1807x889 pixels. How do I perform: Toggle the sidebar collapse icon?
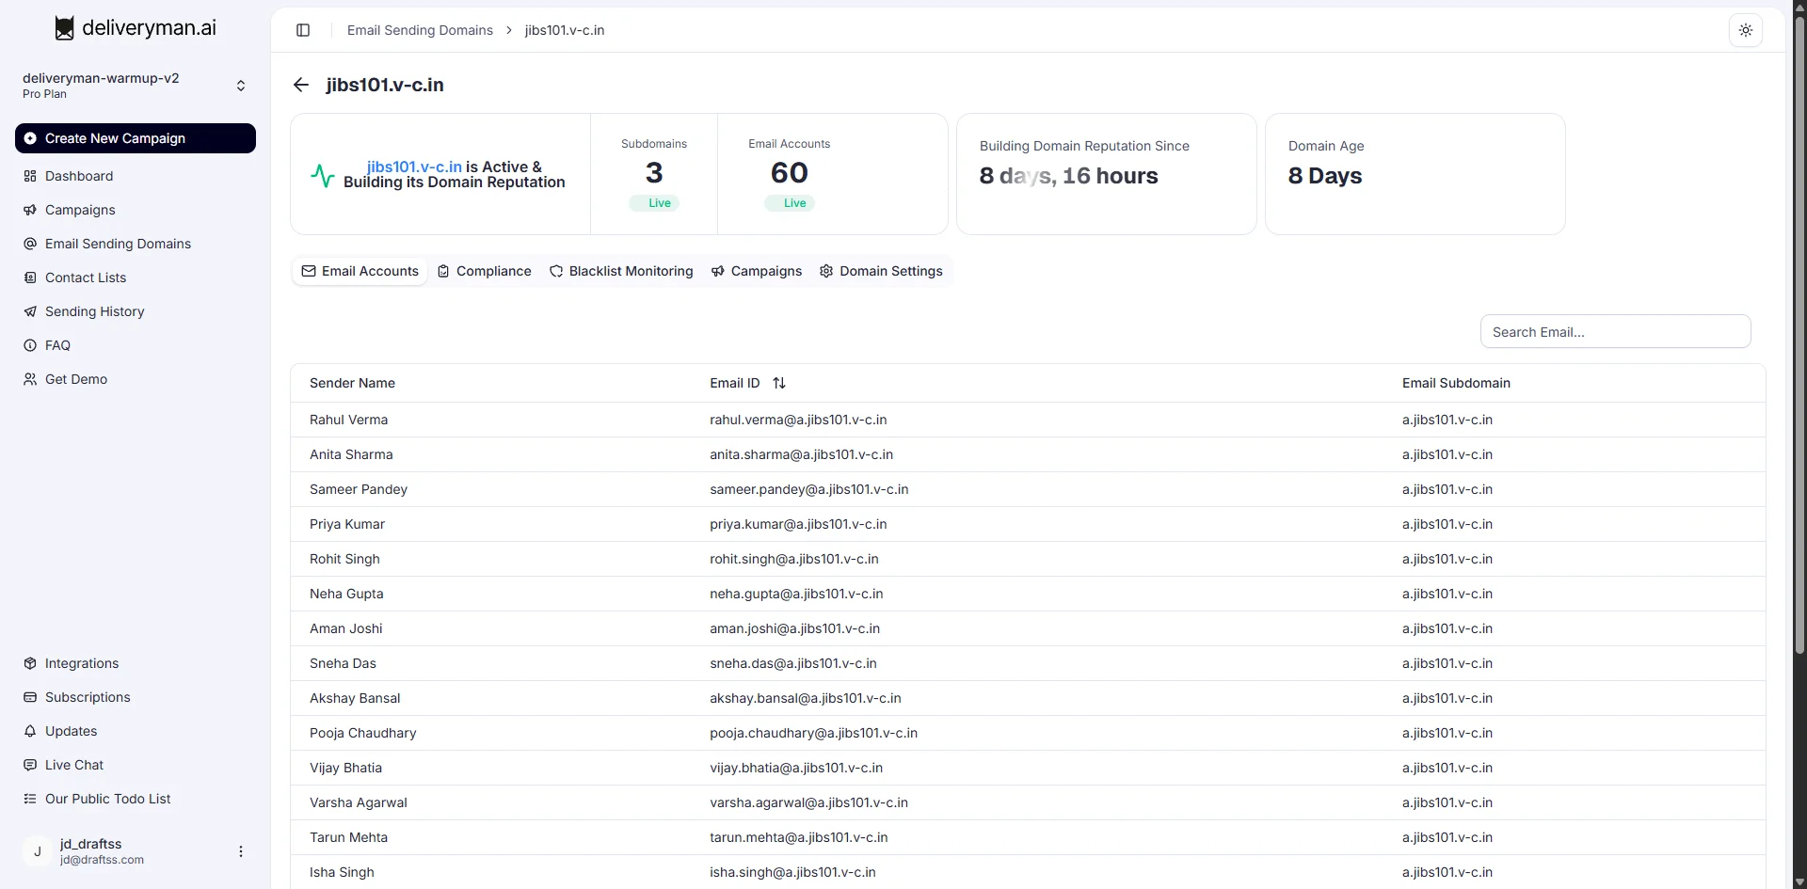(x=303, y=30)
